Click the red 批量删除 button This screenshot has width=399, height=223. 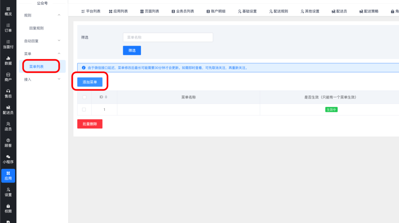point(90,124)
